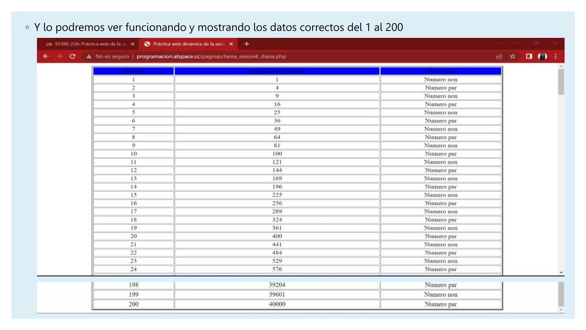Open the side panel icon
This screenshot has height=330, width=586.
point(529,56)
